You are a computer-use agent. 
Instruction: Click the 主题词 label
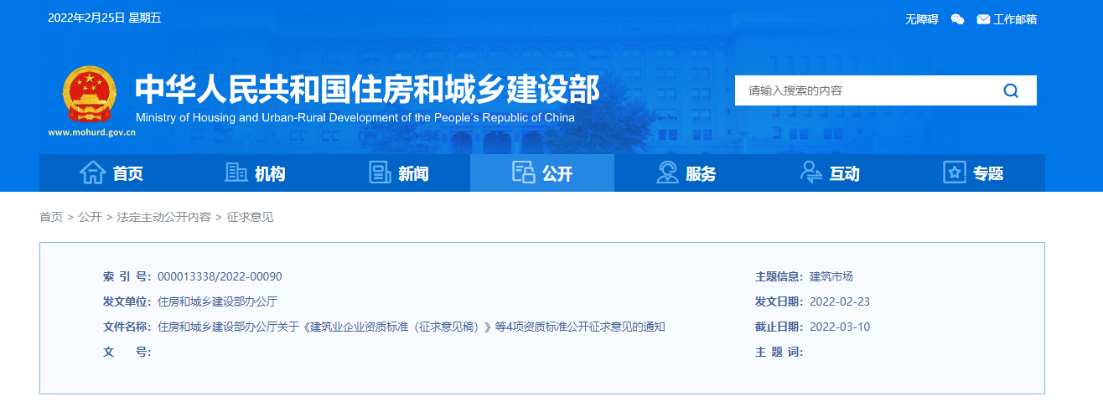[779, 352]
